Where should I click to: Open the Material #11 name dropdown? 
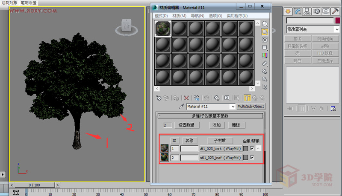coord(233,107)
